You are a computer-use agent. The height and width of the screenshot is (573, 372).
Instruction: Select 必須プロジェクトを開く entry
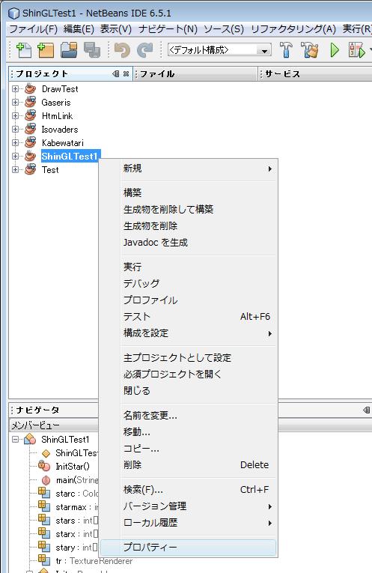(x=189, y=374)
